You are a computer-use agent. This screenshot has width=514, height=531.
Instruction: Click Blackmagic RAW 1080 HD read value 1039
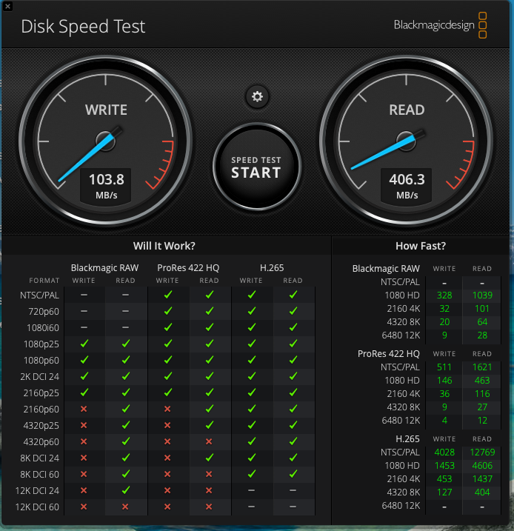click(482, 295)
